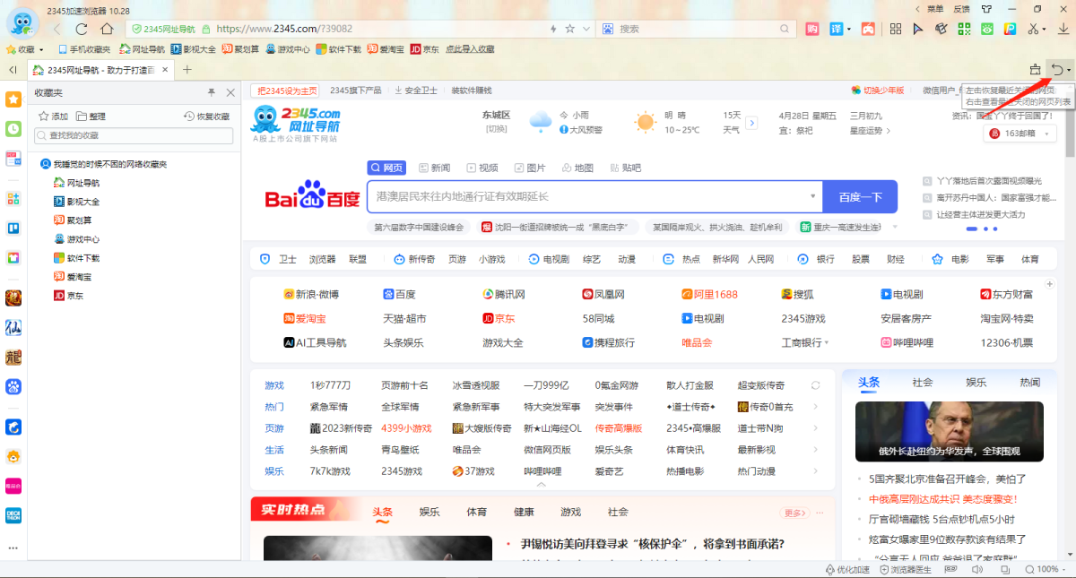Click the 百度一下 search button
This screenshot has width=1076, height=578.
tap(860, 197)
